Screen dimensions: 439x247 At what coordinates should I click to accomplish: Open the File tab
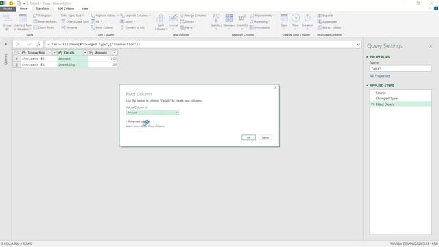(x=8, y=8)
